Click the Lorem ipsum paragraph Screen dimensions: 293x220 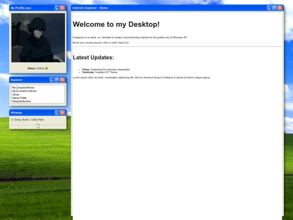142,78
